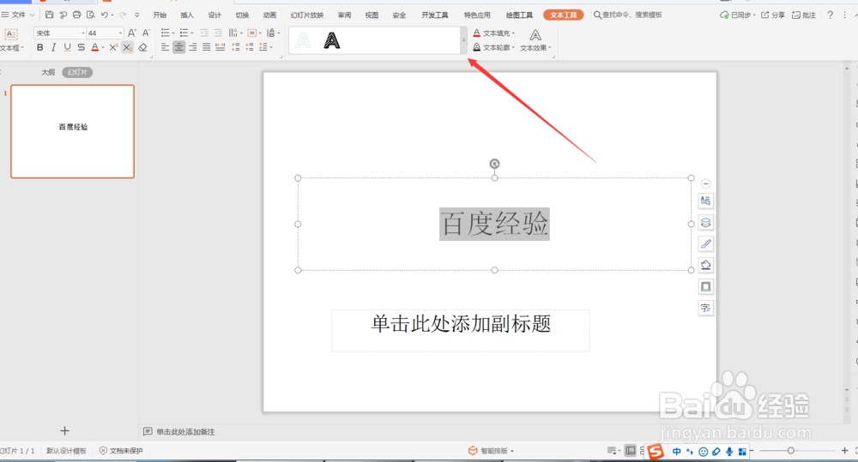858x462 pixels.
Task: Click the 批注 comment button
Action: 804,15
